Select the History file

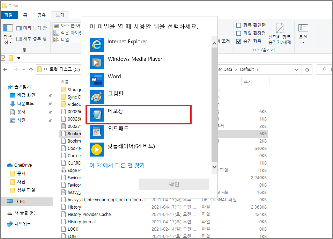coord(74,207)
